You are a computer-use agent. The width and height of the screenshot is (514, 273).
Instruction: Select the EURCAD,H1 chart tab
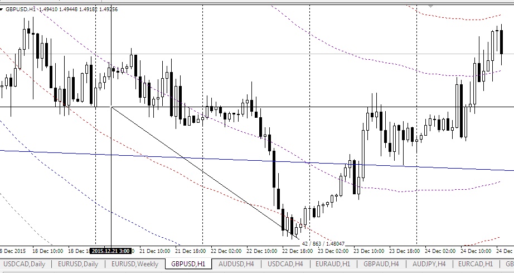point(476,264)
